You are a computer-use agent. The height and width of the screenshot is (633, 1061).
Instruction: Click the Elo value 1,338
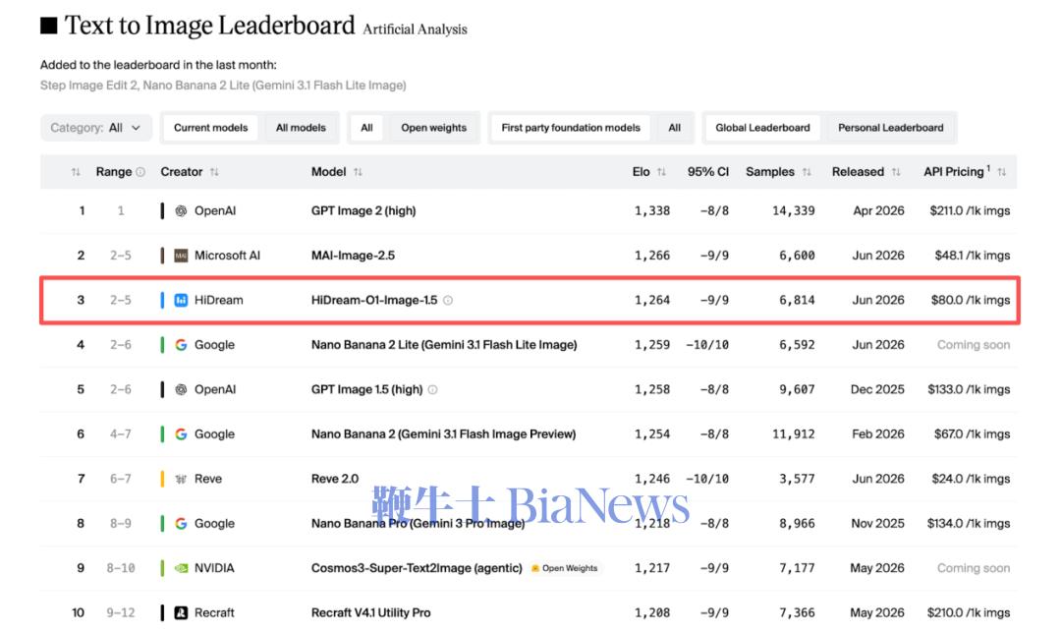(x=652, y=210)
